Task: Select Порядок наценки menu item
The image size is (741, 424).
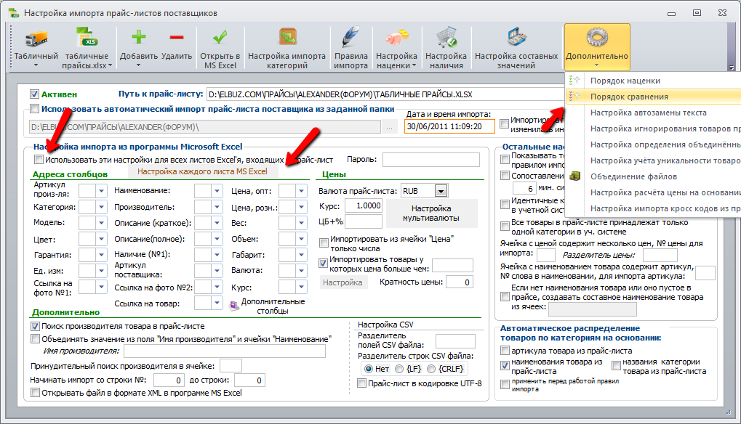Action: [x=653, y=81]
